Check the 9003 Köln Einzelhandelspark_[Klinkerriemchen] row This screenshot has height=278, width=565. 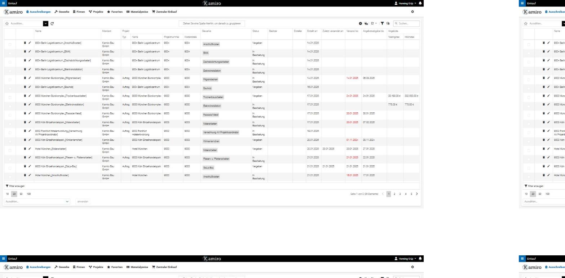click(x=10, y=142)
